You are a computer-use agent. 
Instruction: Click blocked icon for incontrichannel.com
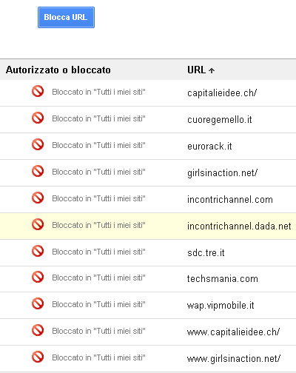pyautogui.click(x=38, y=198)
